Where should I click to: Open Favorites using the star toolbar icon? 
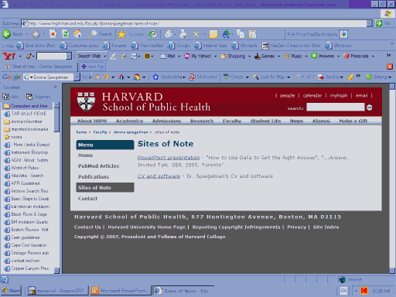pyautogui.click(x=121, y=34)
